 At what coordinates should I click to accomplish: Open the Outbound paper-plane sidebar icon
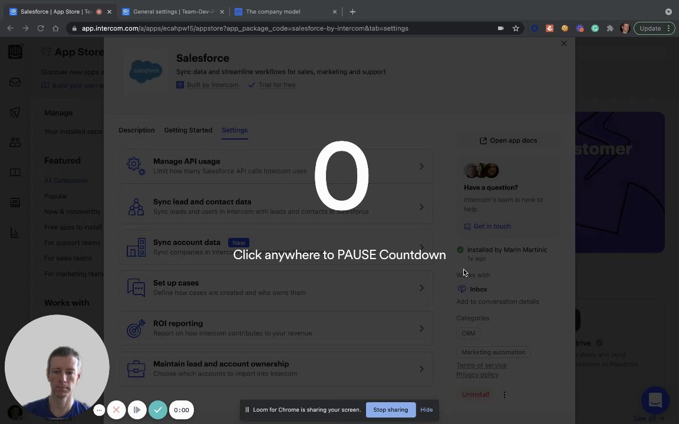click(x=15, y=112)
